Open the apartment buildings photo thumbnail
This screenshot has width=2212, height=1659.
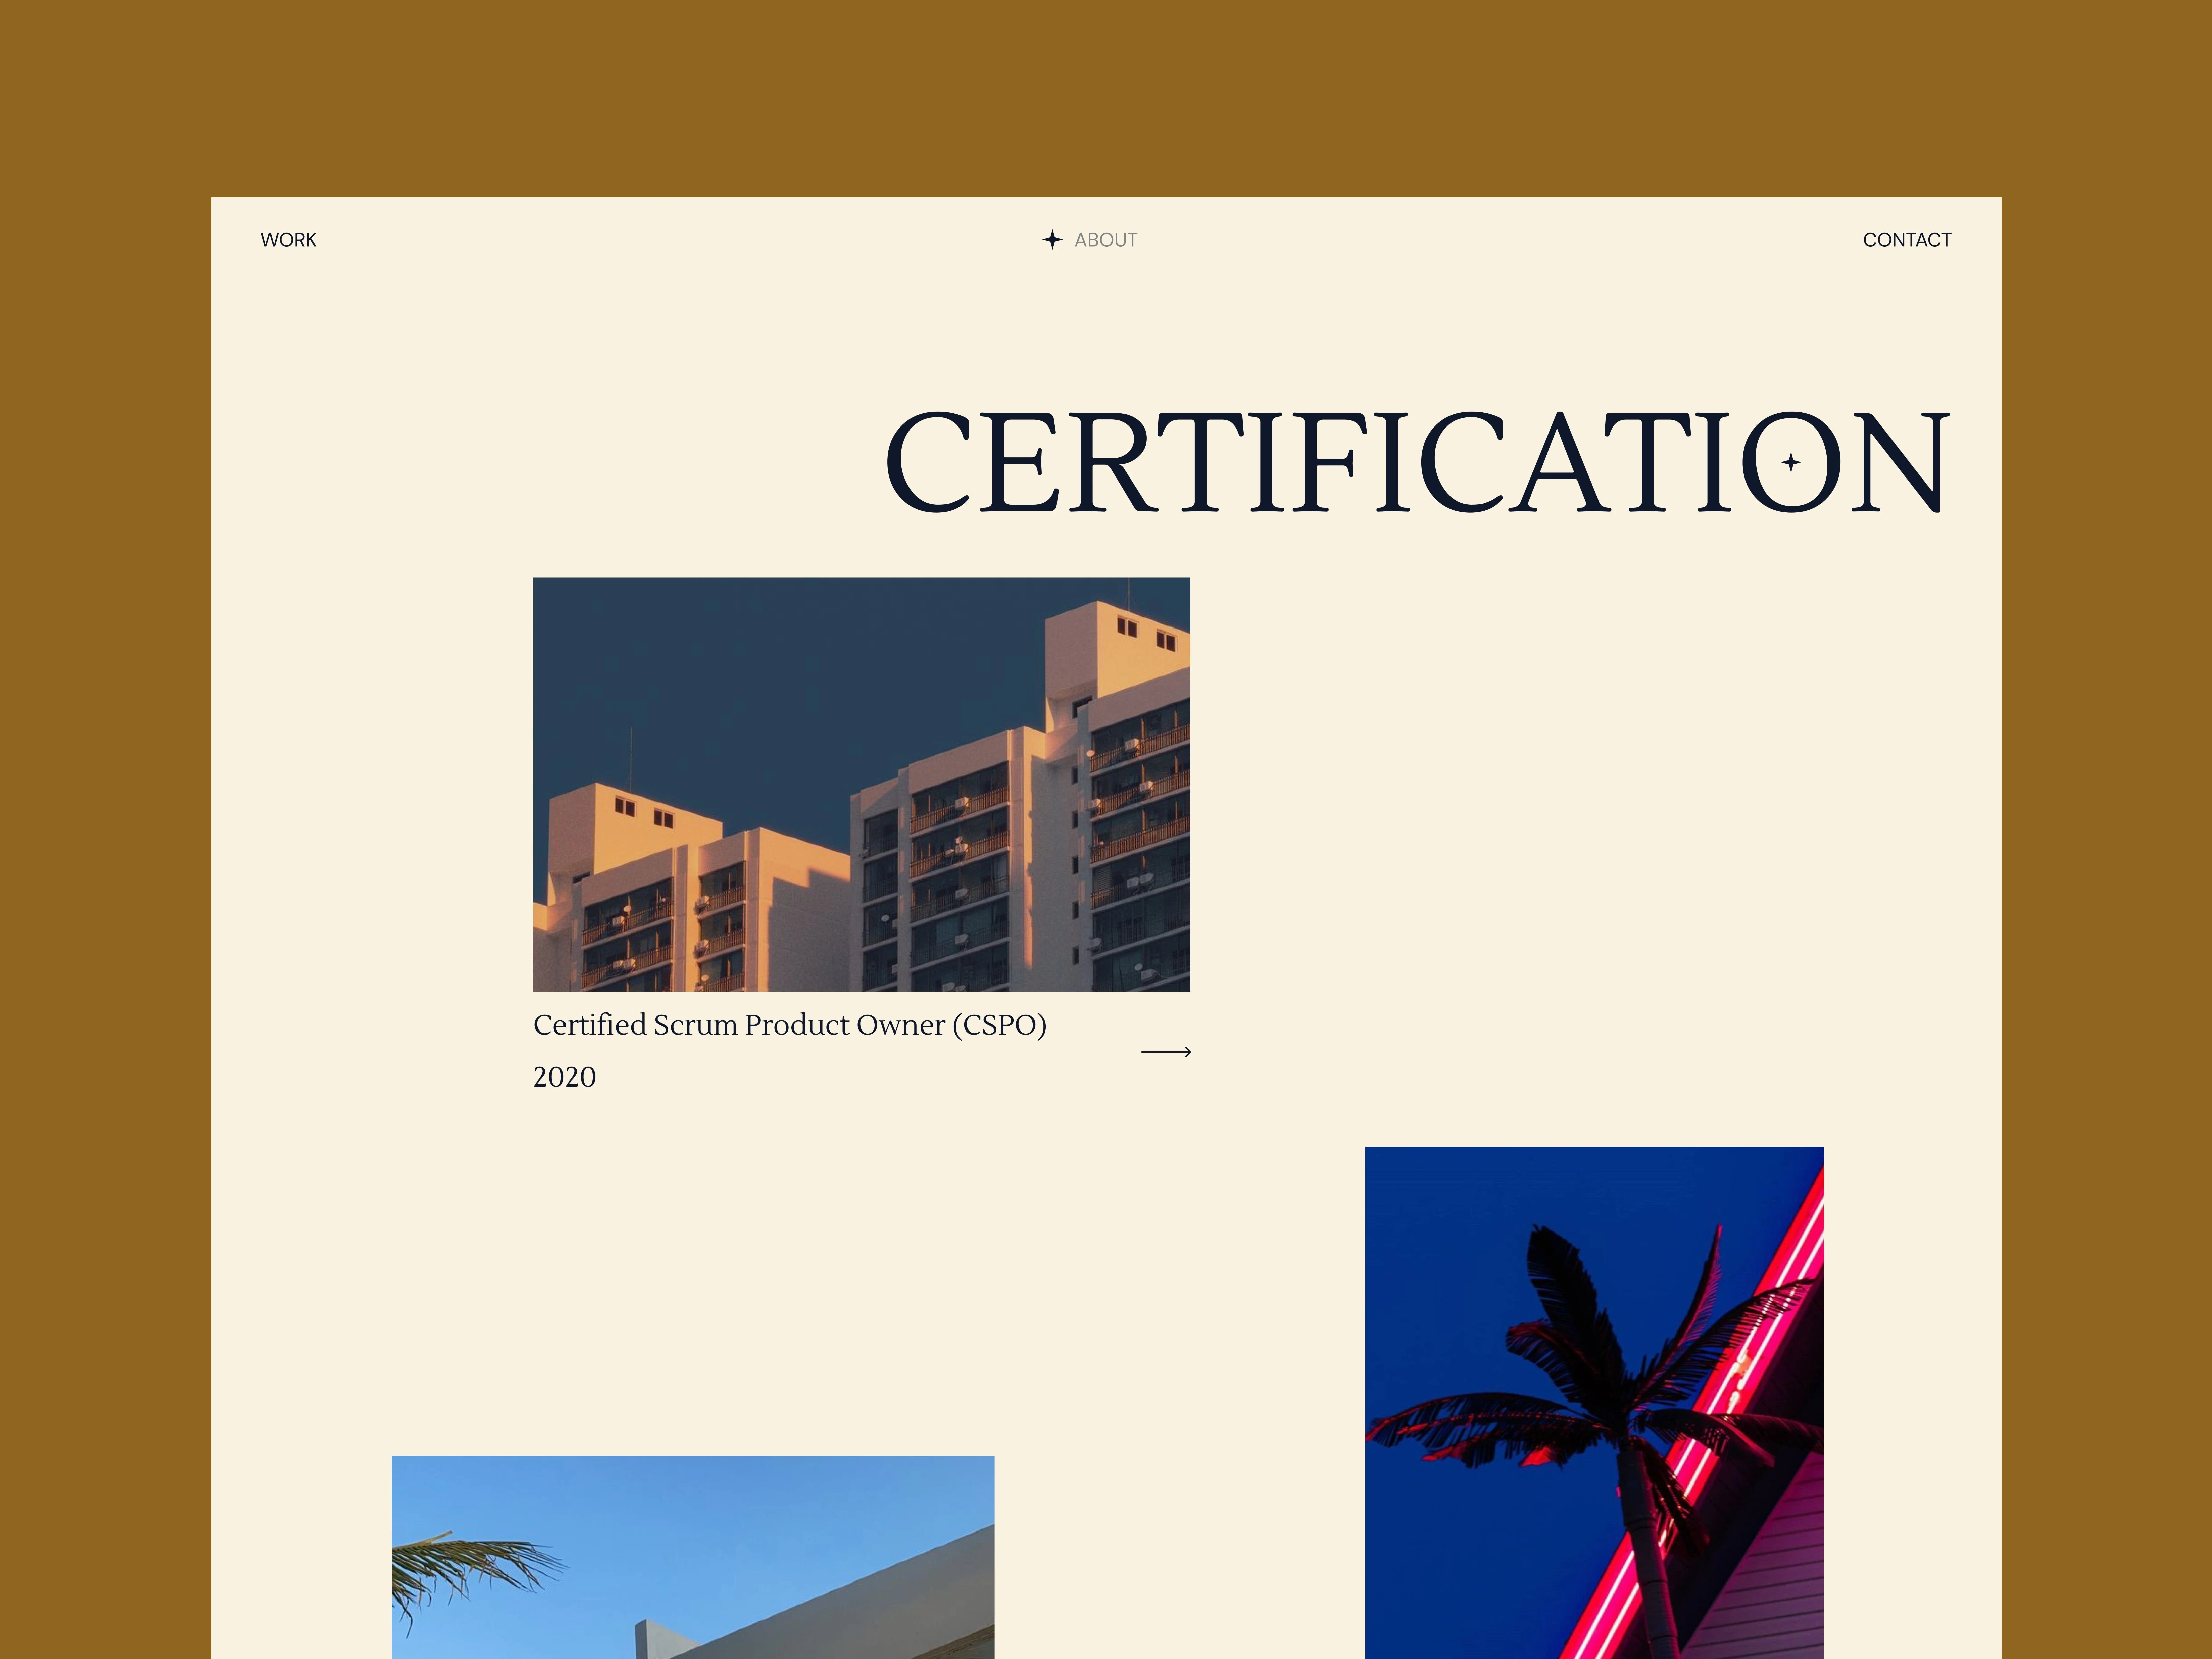[861, 784]
